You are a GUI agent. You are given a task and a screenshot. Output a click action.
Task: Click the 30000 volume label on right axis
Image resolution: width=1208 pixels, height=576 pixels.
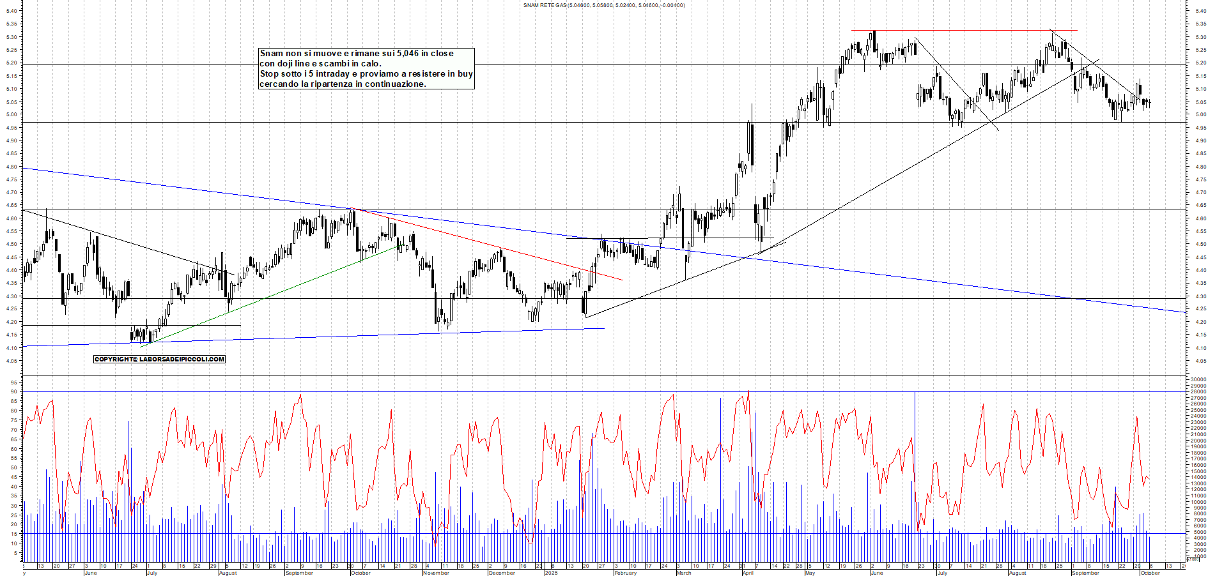click(x=1198, y=379)
